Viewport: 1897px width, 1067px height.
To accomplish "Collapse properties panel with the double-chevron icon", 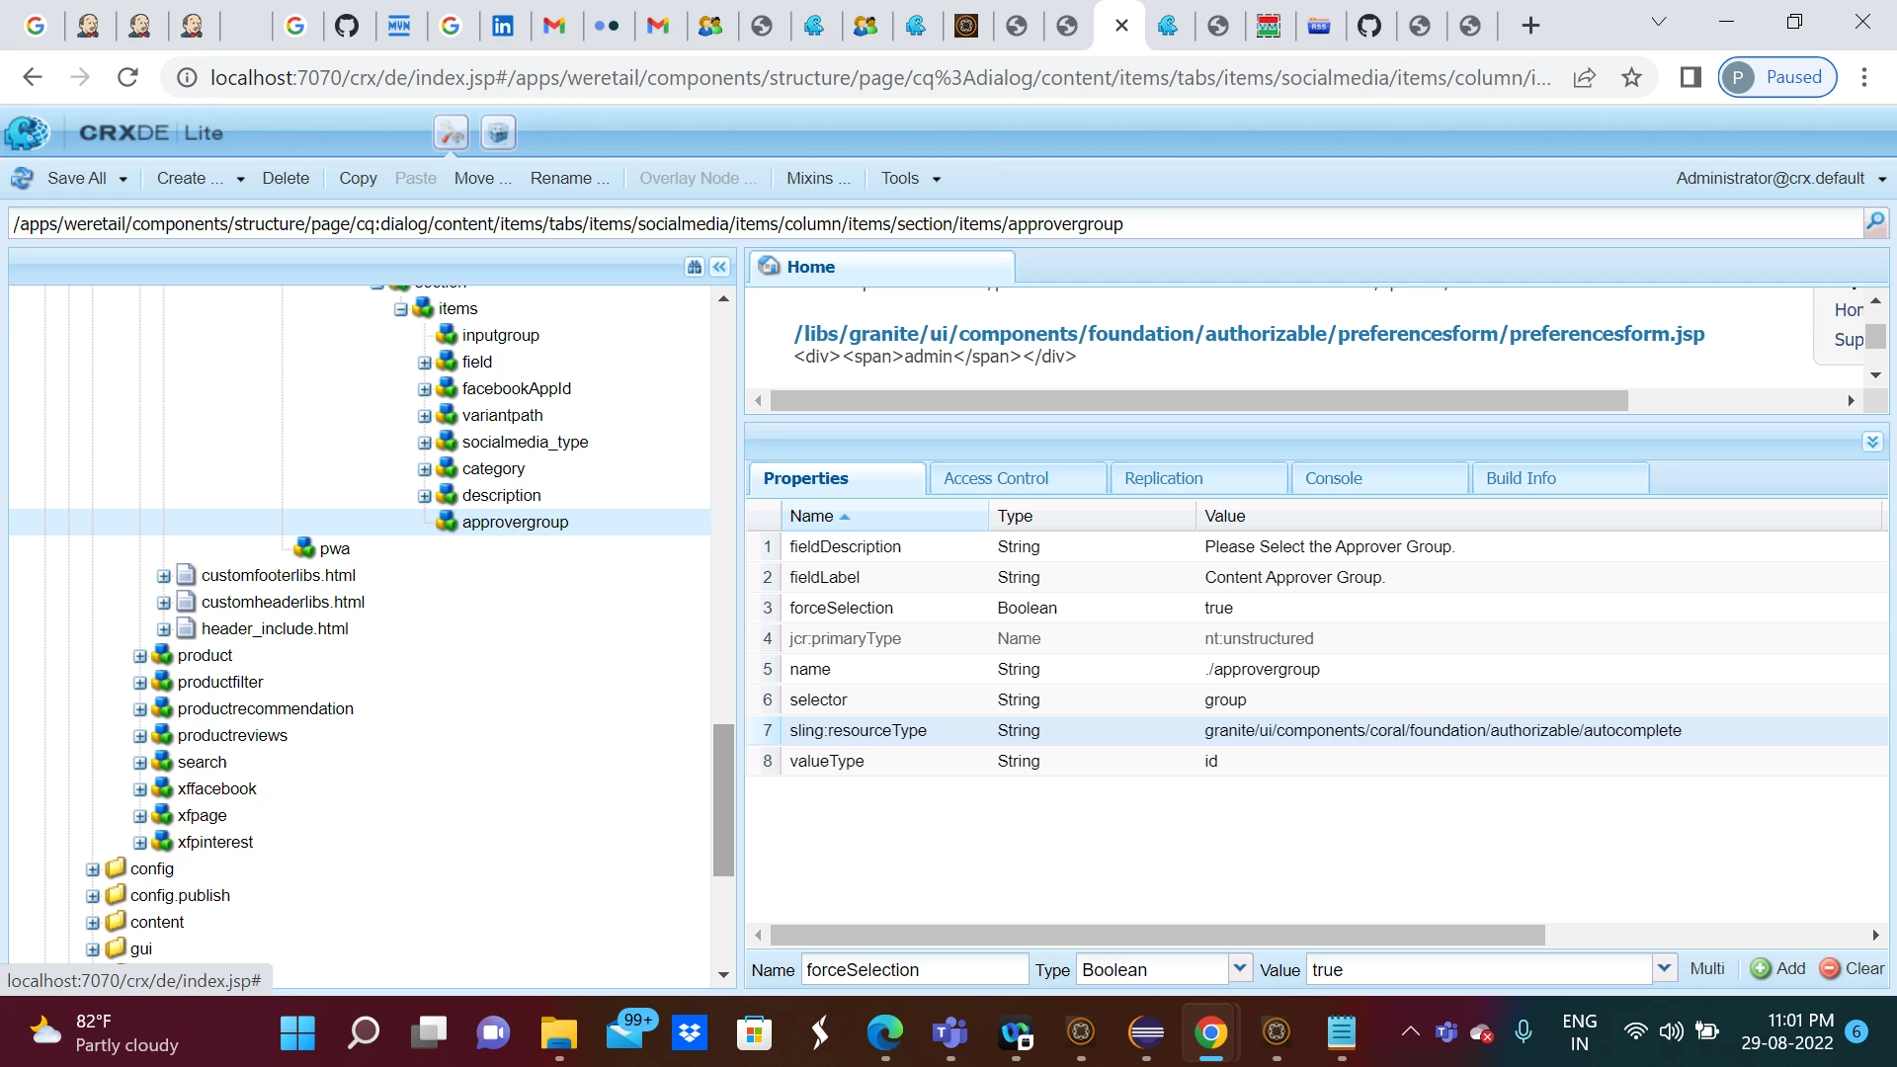I will click(1872, 442).
